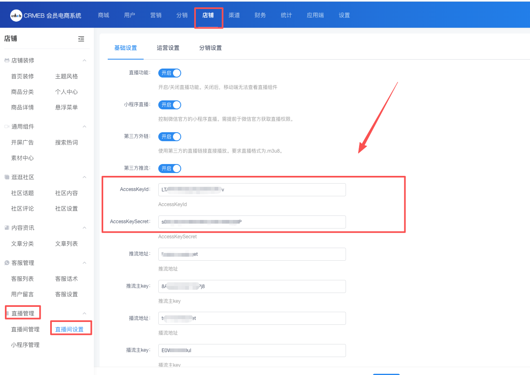
Task: Toggle the 直播功能 switch off
Action: pyautogui.click(x=170, y=73)
